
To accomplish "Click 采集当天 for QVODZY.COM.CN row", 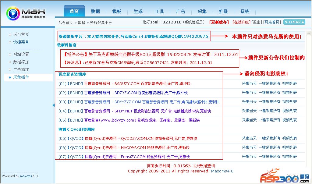I will click(x=249, y=138).
